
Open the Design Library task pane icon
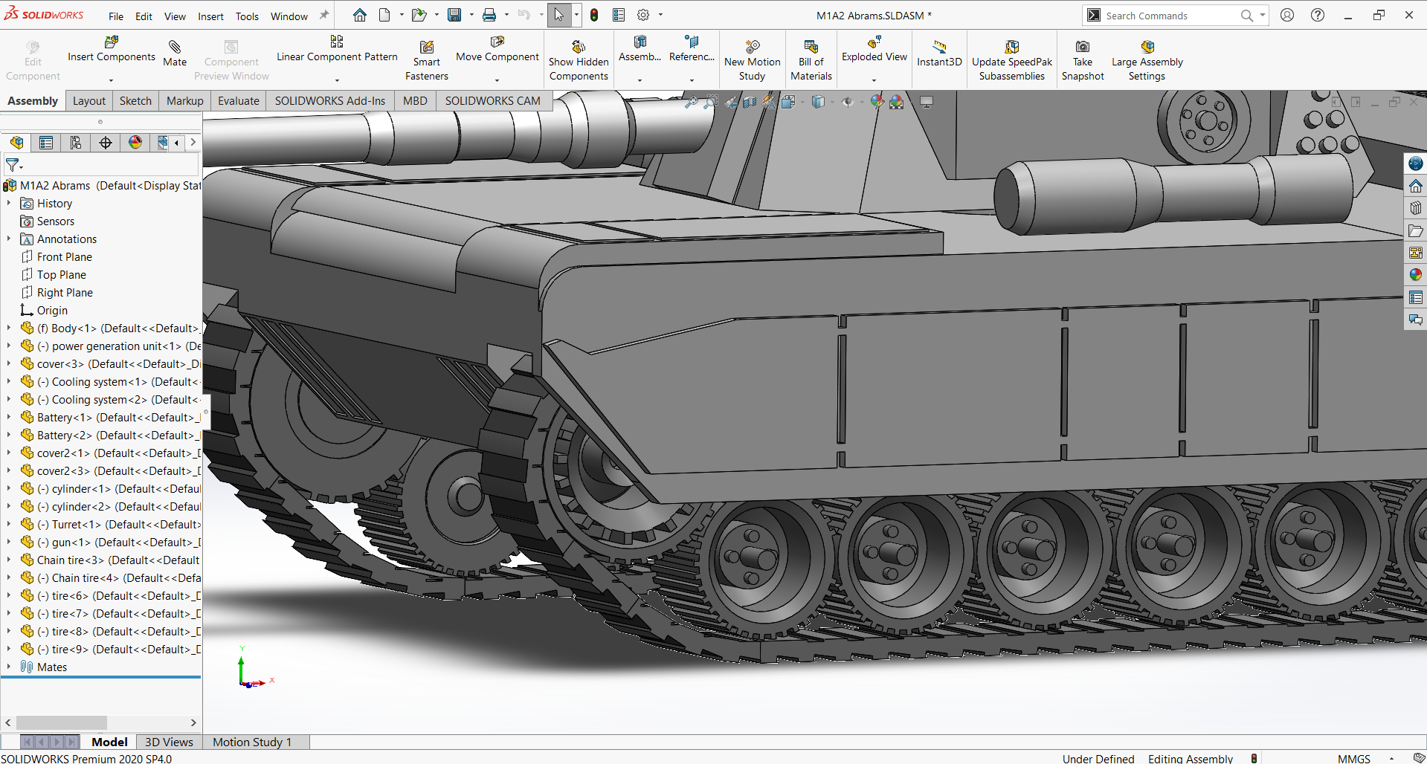click(1416, 208)
